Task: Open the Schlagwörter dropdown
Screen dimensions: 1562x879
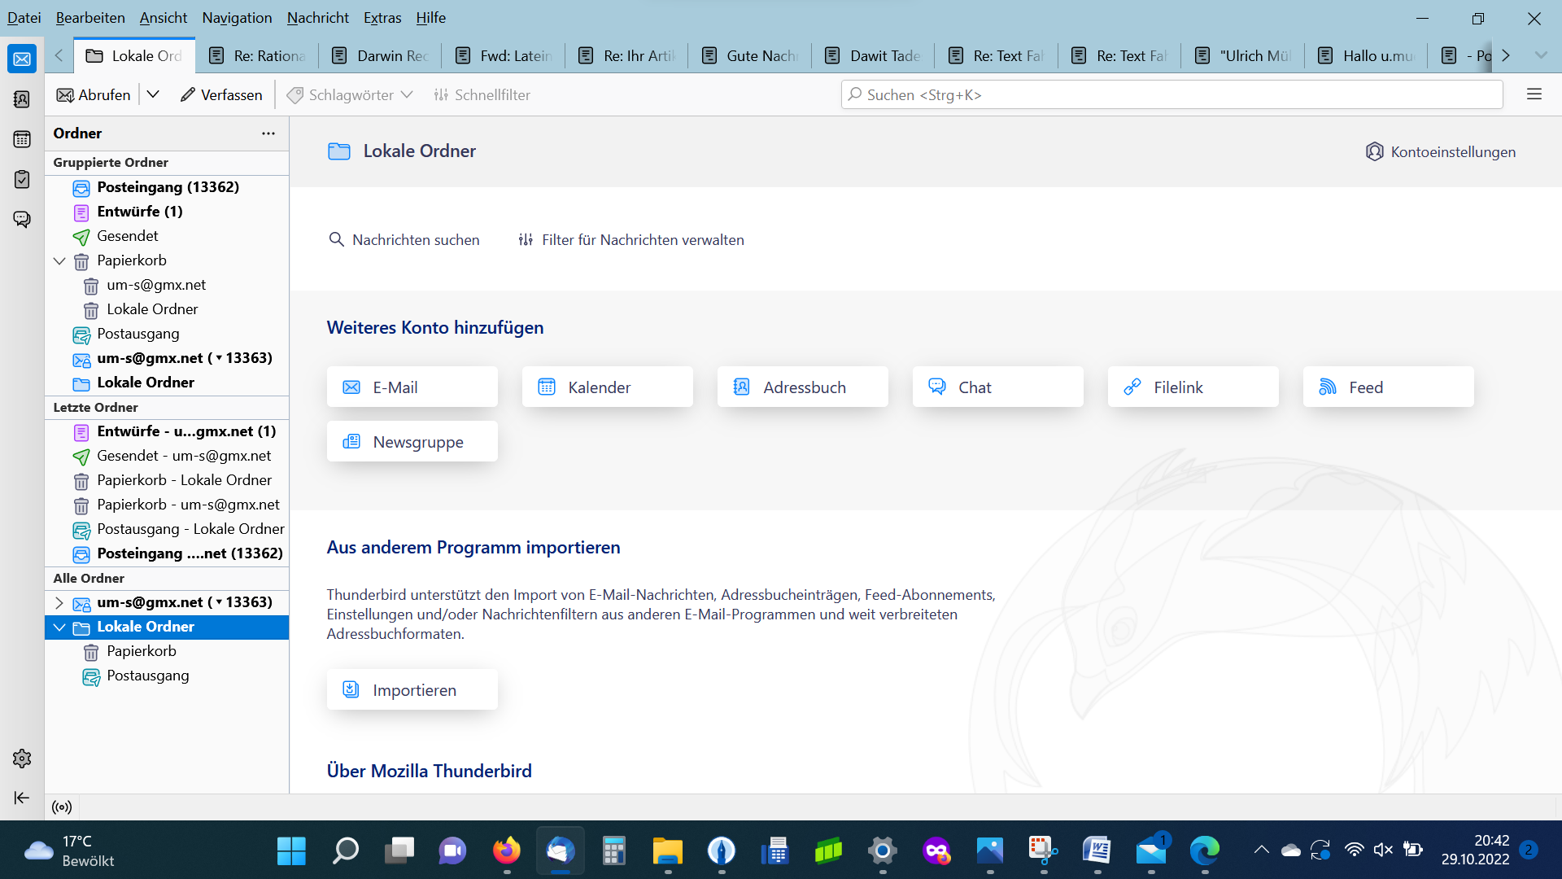Action: (351, 95)
